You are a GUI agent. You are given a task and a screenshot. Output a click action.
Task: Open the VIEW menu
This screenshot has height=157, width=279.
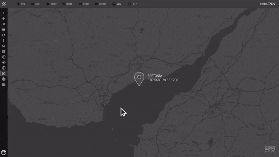click(x=117, y=4)
